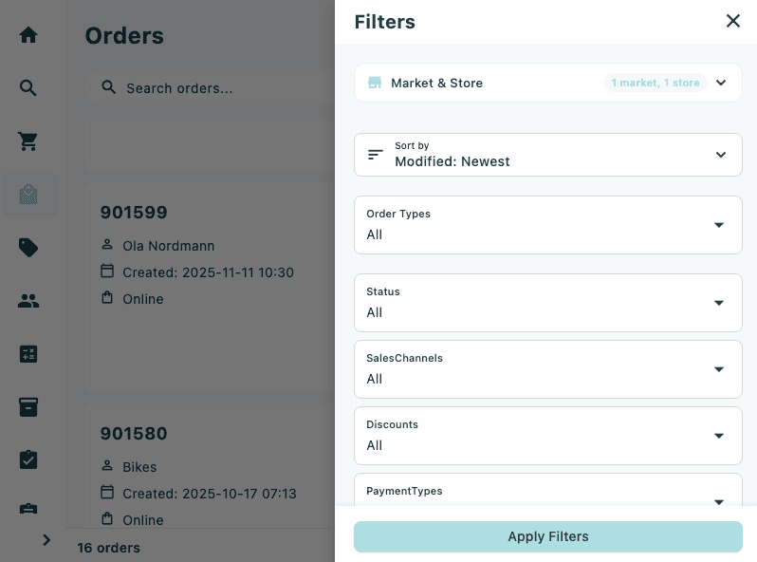Click calendar icon of order 901599

coord(107,272)
